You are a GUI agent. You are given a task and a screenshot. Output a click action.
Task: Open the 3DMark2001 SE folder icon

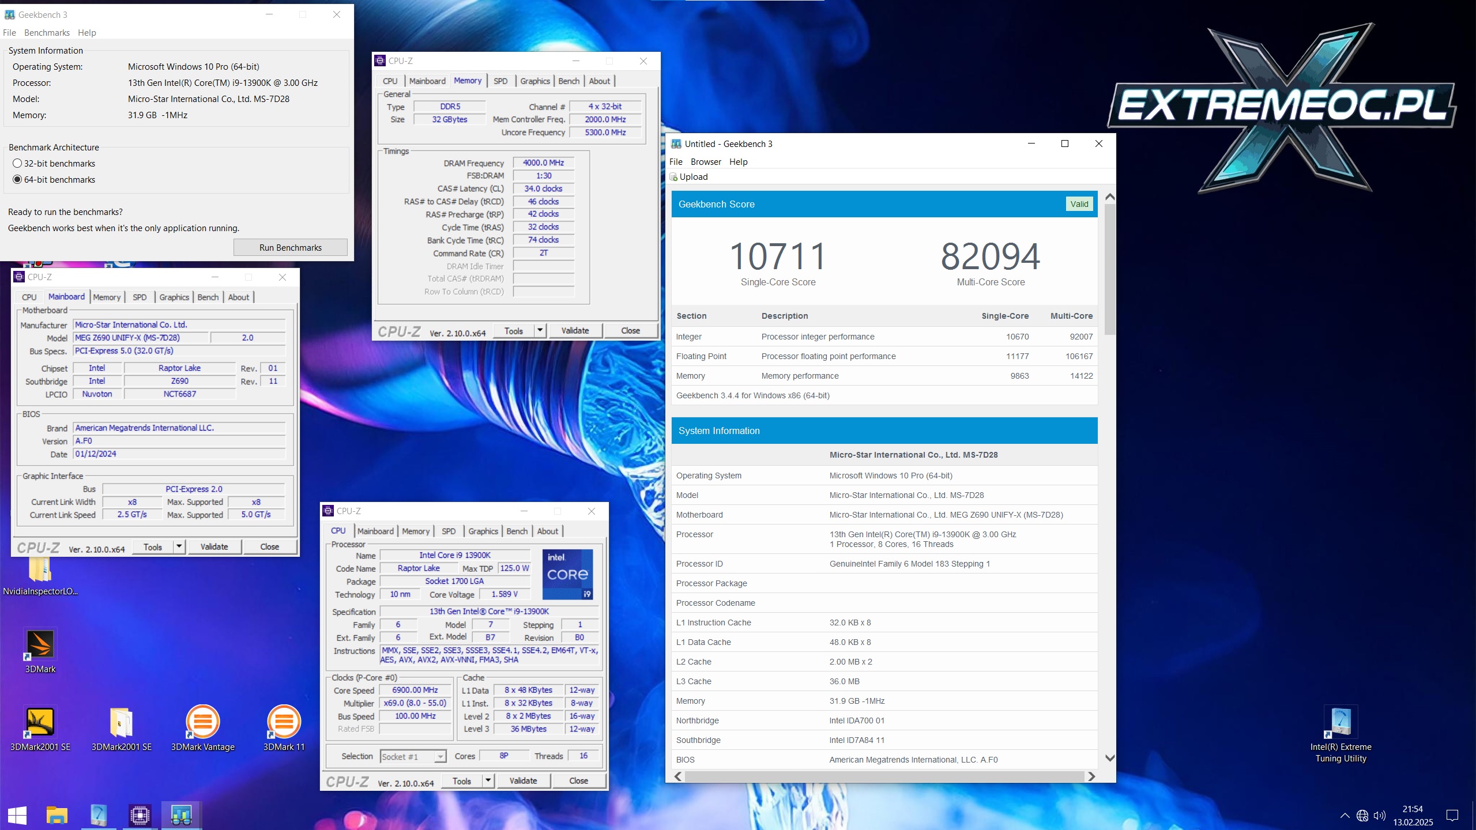tap(122, 729)
